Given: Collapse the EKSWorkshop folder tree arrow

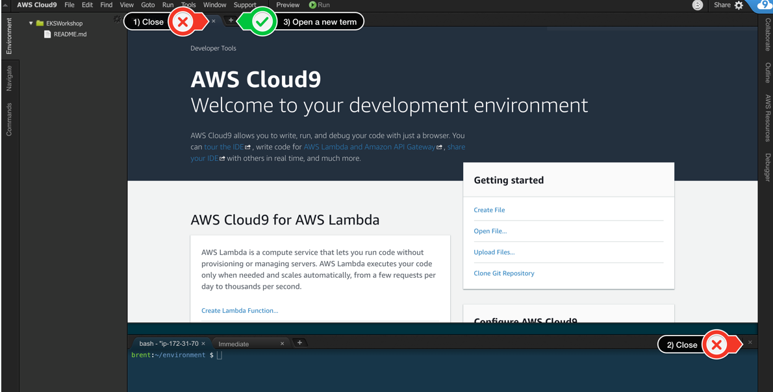Looking at the screenshot, I should pyautogui.click(x=31, y=23).
